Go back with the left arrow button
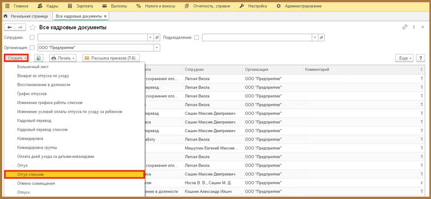Image resolution: width=431 pixels, height=199 pixels. pyautogui.click(x=9, y=27)
